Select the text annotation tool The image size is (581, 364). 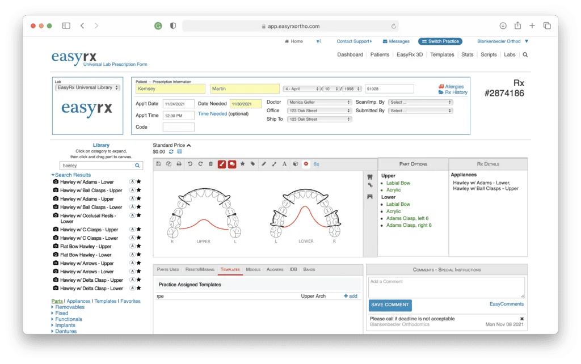284,164
